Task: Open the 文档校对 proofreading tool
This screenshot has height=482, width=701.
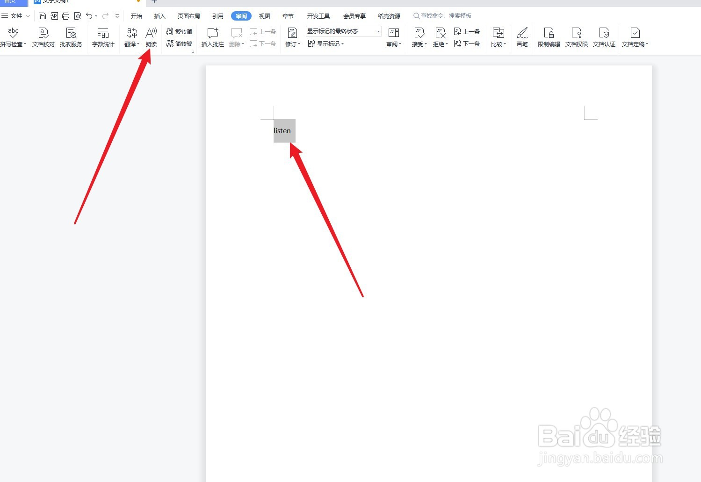Action: coord(43,37)
